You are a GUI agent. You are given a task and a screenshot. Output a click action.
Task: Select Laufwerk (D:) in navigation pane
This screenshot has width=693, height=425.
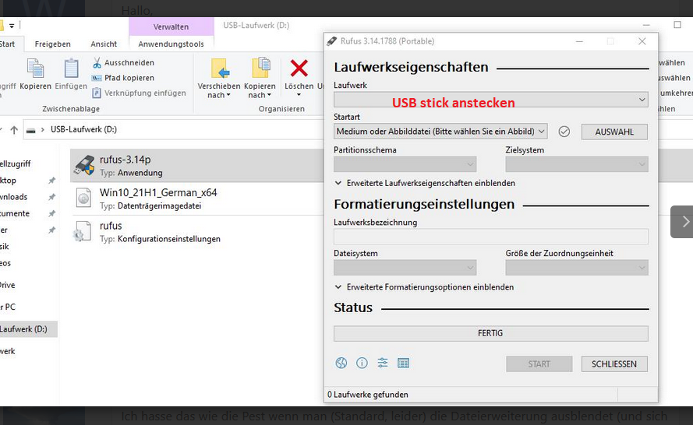28,329
